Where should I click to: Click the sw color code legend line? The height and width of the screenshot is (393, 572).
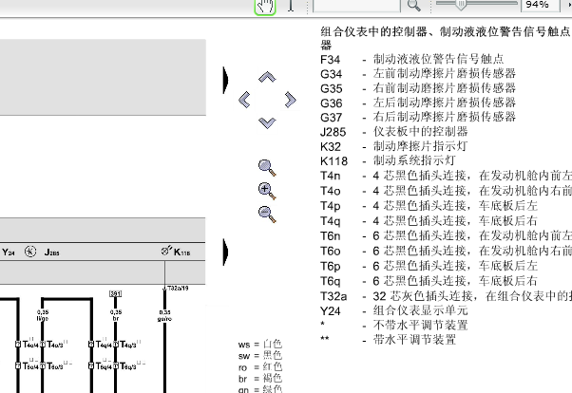(260, 355)
